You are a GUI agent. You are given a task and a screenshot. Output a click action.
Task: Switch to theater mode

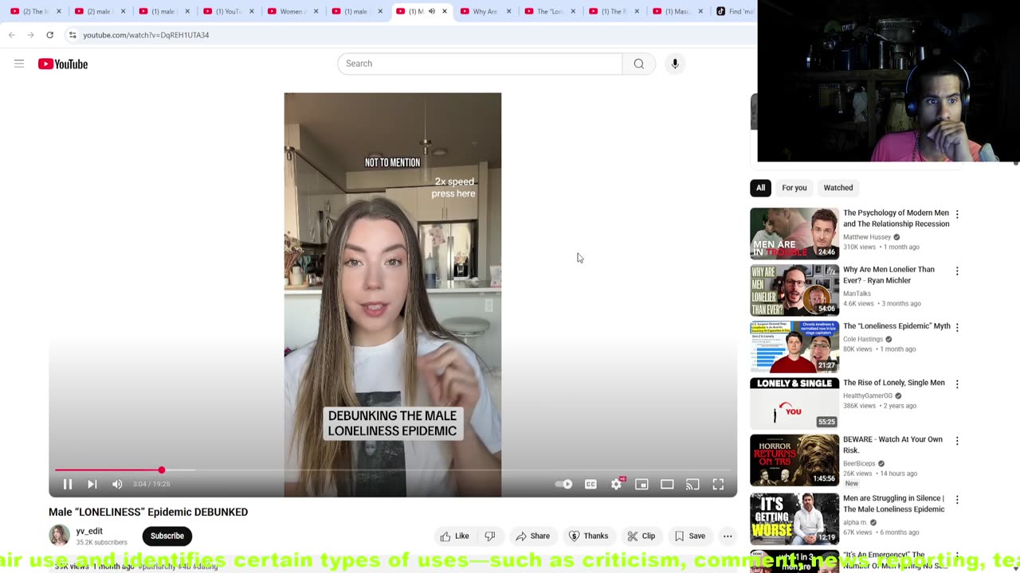(667, 484)
